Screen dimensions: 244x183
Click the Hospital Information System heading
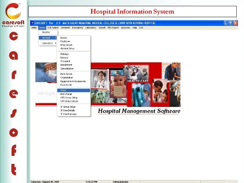coord(132,11)
